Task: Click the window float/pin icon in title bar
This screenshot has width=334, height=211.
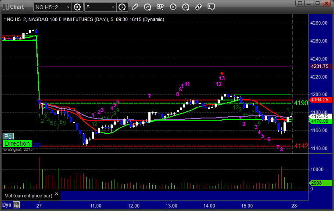Action: pyautogui.click(x=300, y=3)
